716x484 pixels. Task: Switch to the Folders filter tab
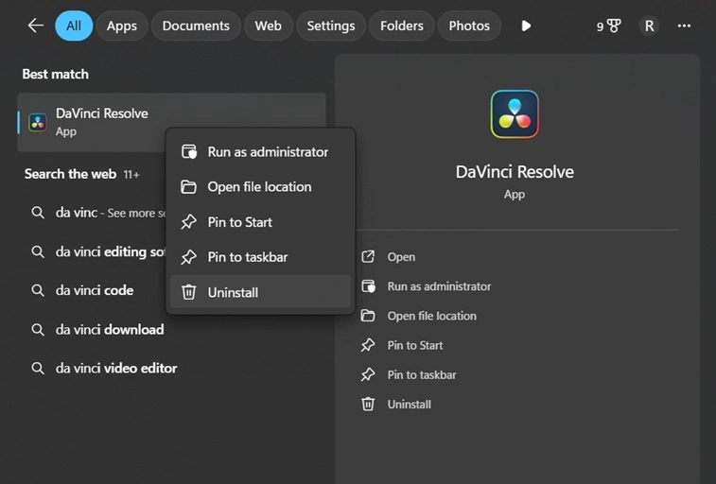[x=401, y=26]
